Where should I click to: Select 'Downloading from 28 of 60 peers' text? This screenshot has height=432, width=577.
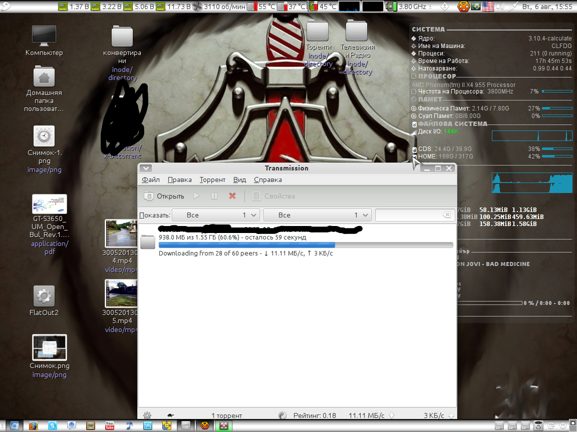(208, 253)
